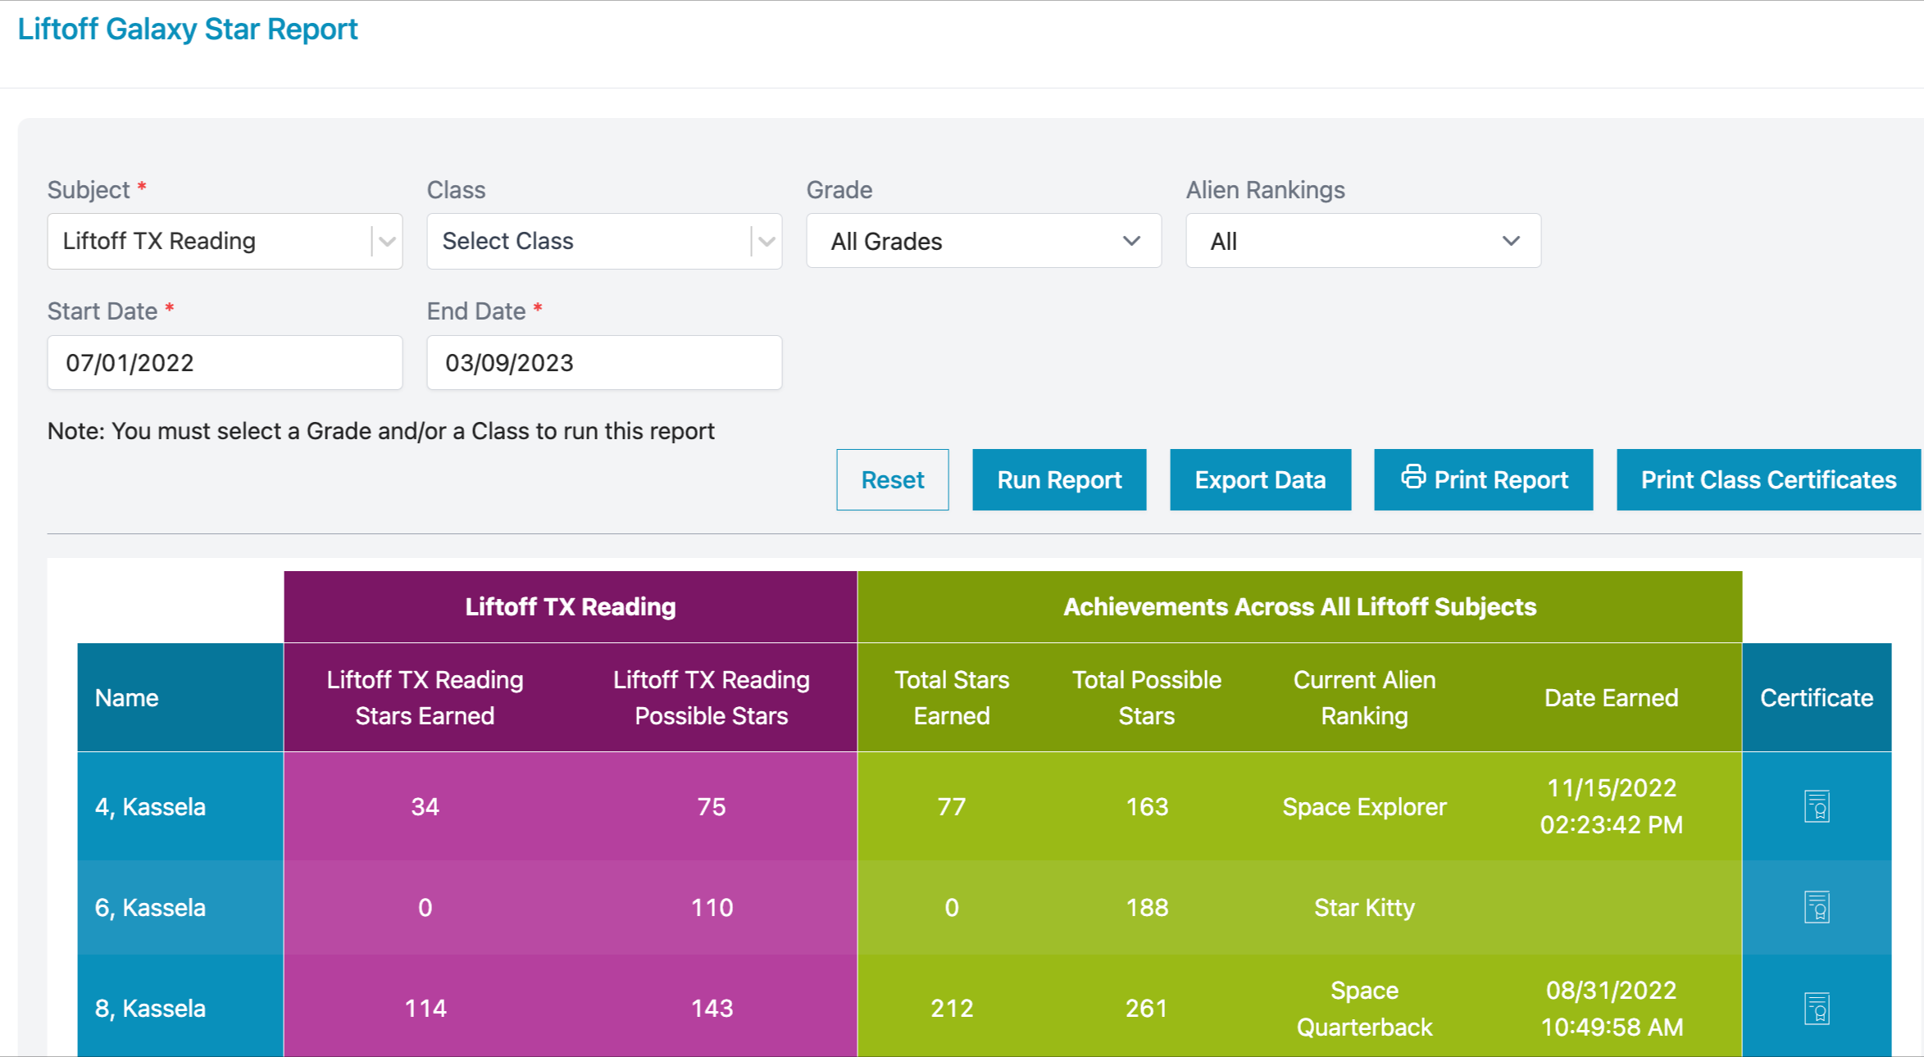Select the student name 4, Kassela
The image size is (1924, 1057).
tap(150, 806)
